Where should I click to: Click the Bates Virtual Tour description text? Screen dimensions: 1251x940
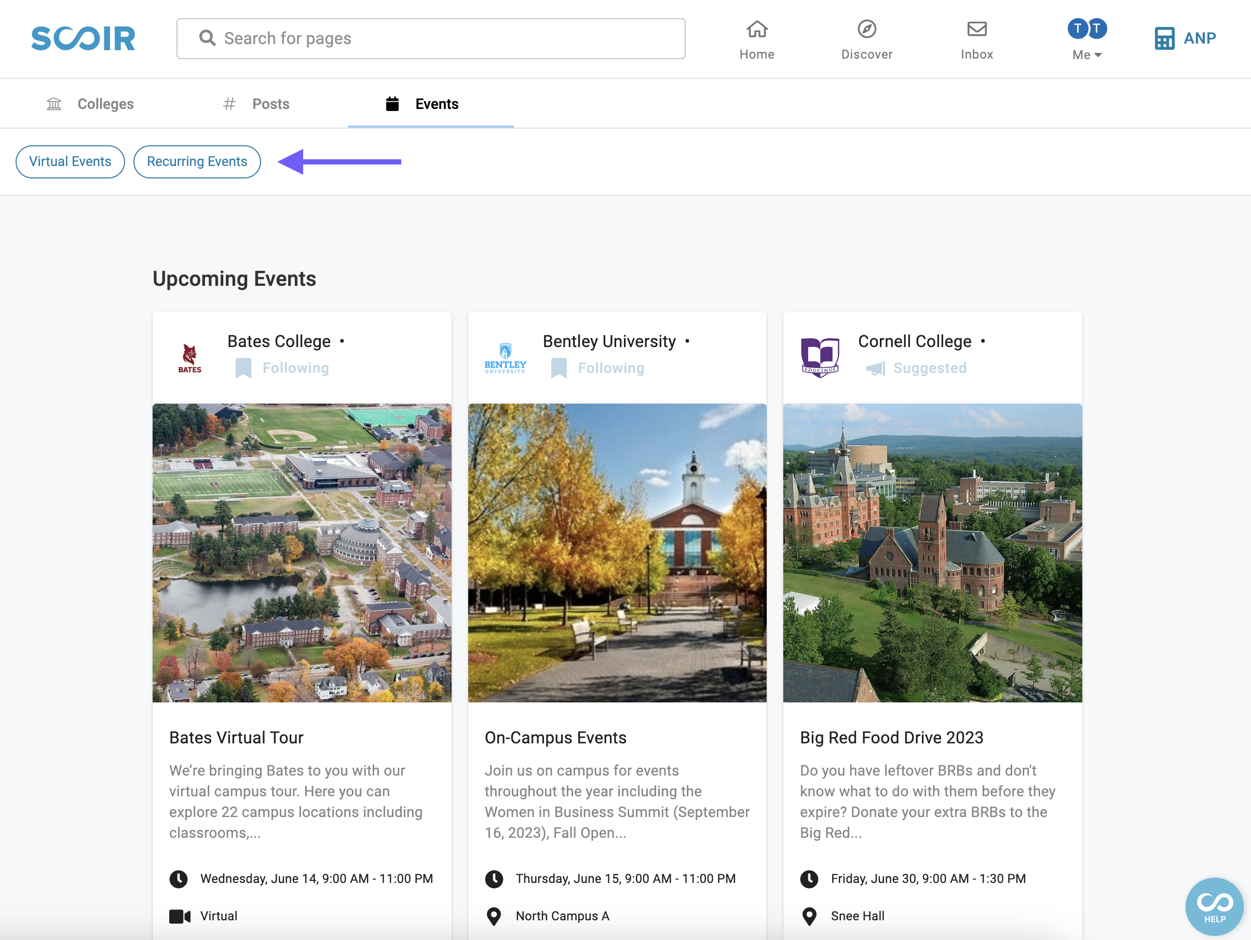tap(296, 801)
